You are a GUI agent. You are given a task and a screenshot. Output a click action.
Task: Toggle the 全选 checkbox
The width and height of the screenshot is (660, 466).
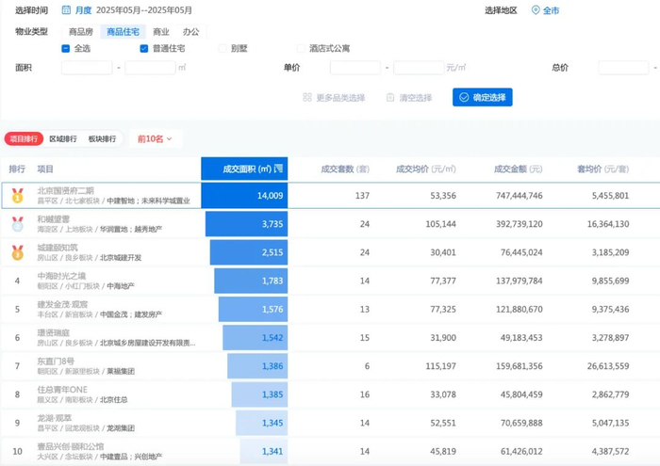[65, 48]
